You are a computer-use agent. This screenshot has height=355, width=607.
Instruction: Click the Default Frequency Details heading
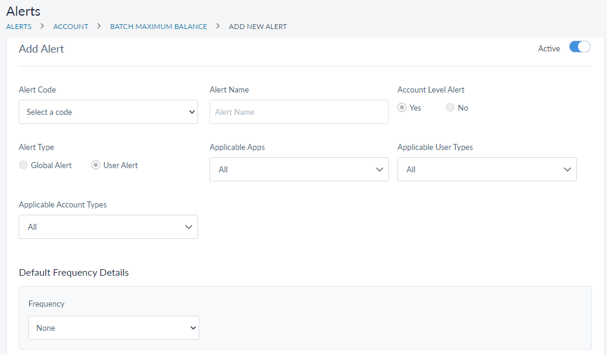74,273
